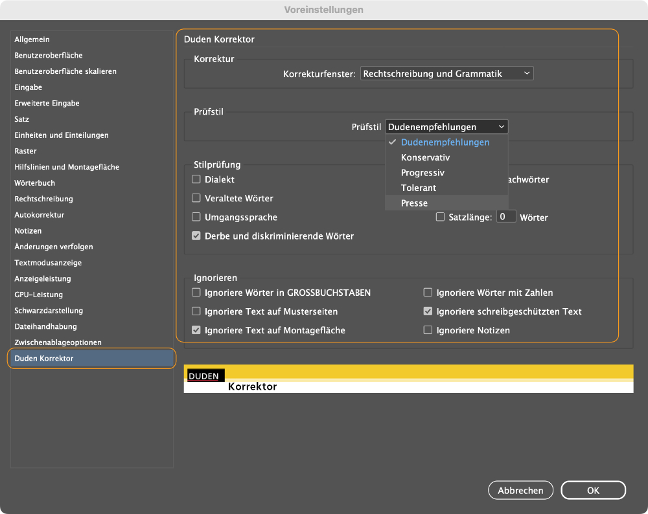This screenshot has width=648, height=514.
Task: Choose Progressiv check style
Action: (446, 173)
